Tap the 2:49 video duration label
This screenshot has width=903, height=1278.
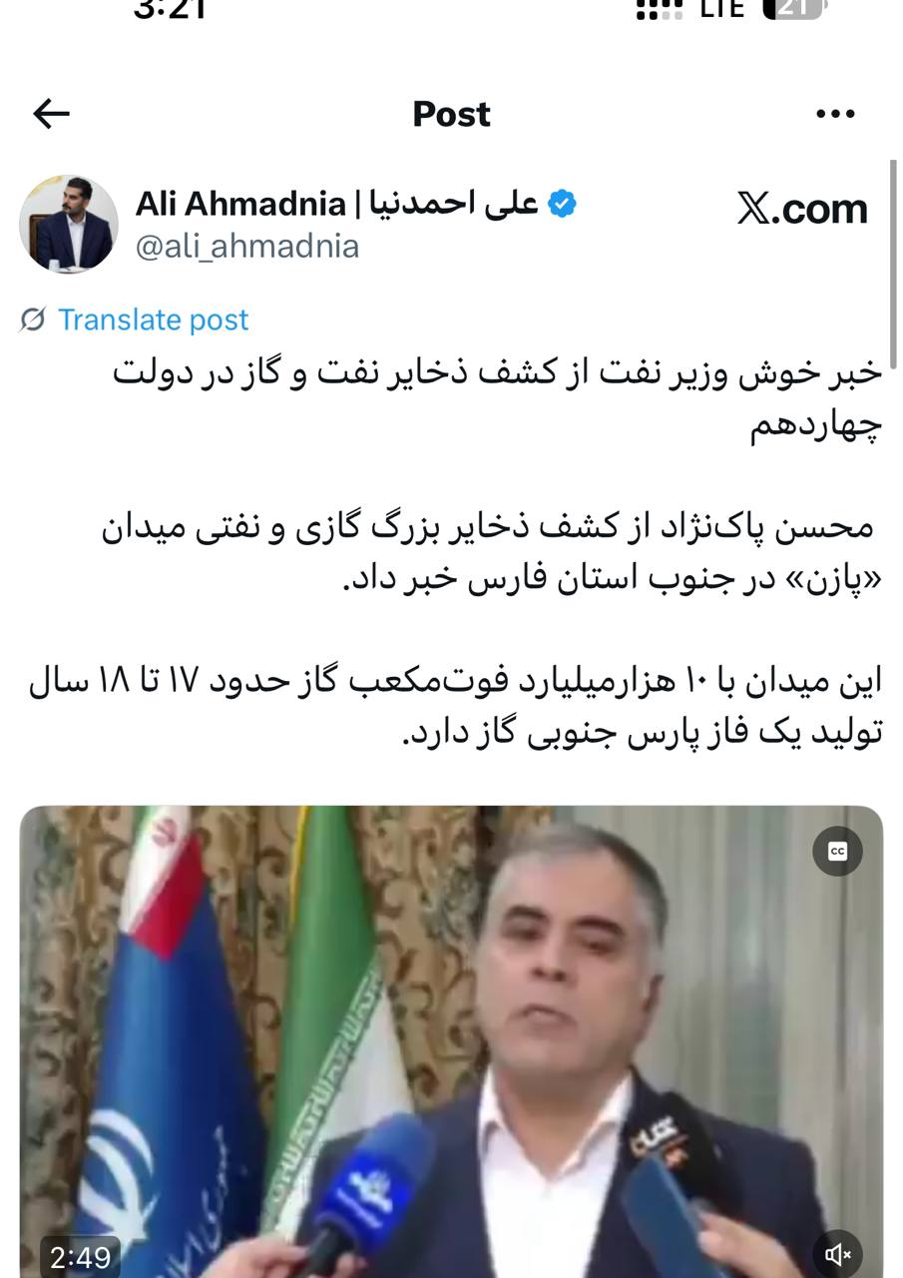pos(81,1257)
